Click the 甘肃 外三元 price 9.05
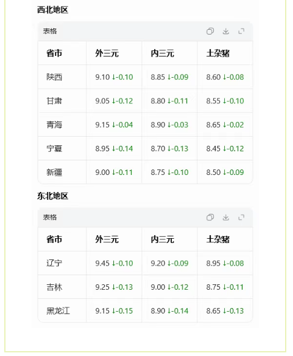The image size is (293, 356). (102, 101)
